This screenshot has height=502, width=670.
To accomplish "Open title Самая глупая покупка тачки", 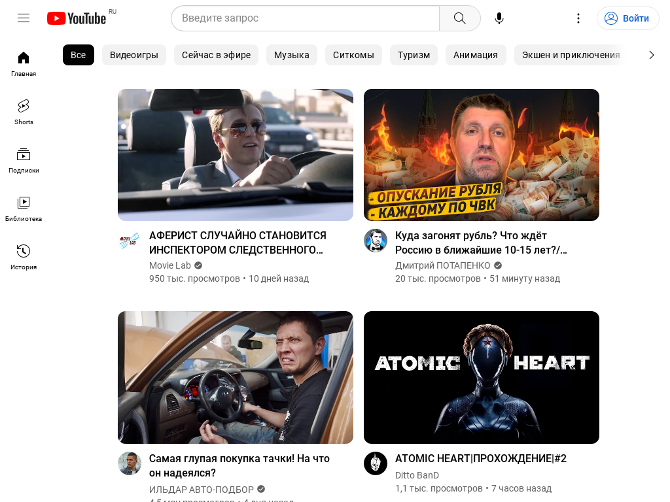I will click(x=239, y=465).
